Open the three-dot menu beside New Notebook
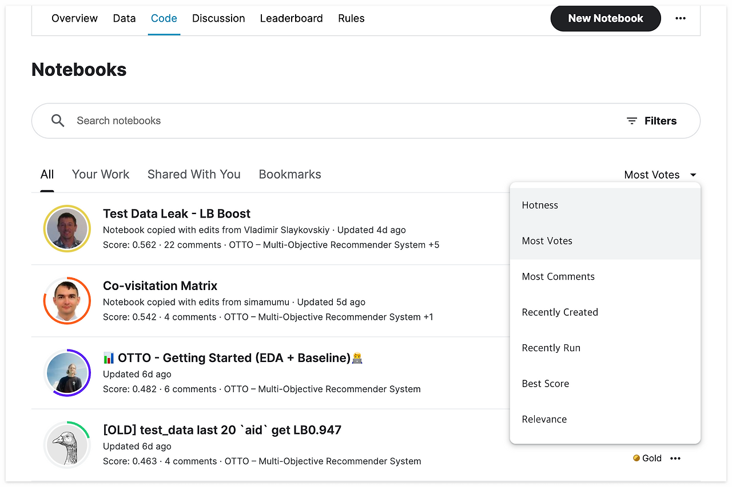This screenshot has height=487, width=732. pos(680,18)
